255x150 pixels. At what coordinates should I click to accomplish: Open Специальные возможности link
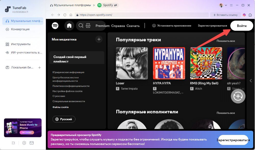(69, 101)
